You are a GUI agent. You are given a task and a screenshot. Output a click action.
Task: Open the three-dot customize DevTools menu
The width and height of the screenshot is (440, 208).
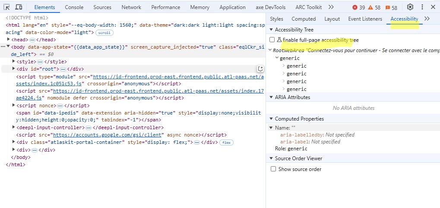(422, 7)
